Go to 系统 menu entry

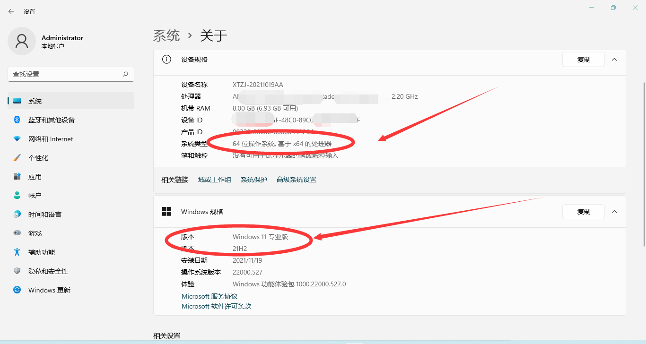(x=71, y=101)
